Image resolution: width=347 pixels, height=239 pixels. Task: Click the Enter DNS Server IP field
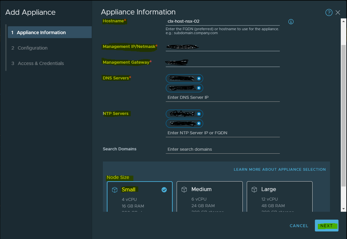222,97
